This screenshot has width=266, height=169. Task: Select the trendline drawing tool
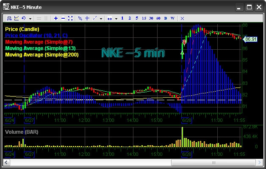point(94,18)
